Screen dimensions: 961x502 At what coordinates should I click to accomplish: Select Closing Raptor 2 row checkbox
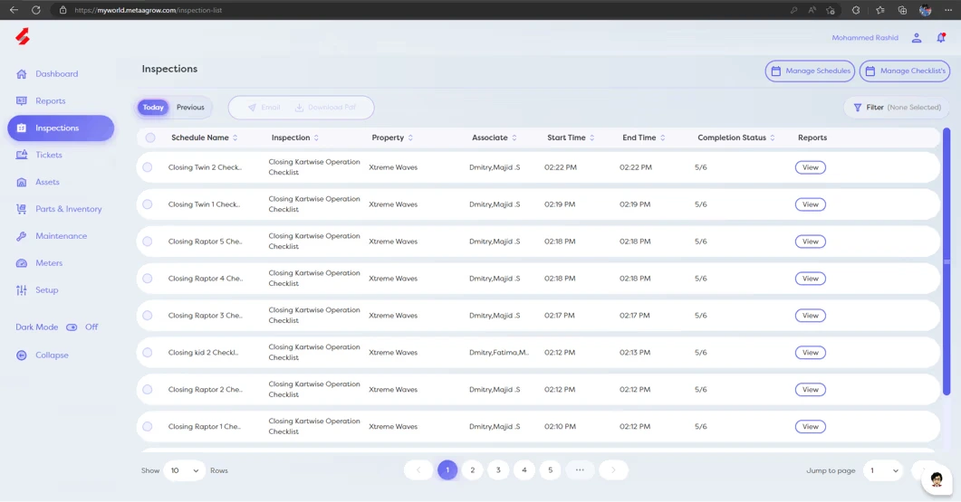click(x=147, y=389)
